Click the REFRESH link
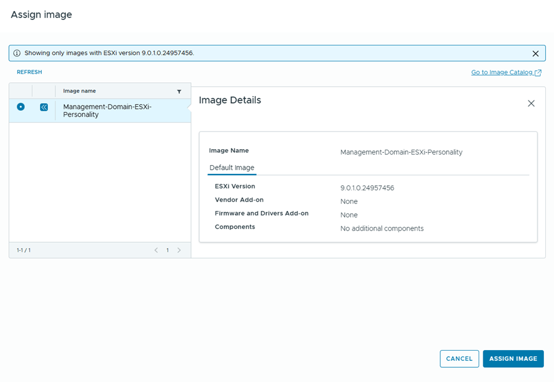Screen dimensions: 554x382 coord(29,72)
